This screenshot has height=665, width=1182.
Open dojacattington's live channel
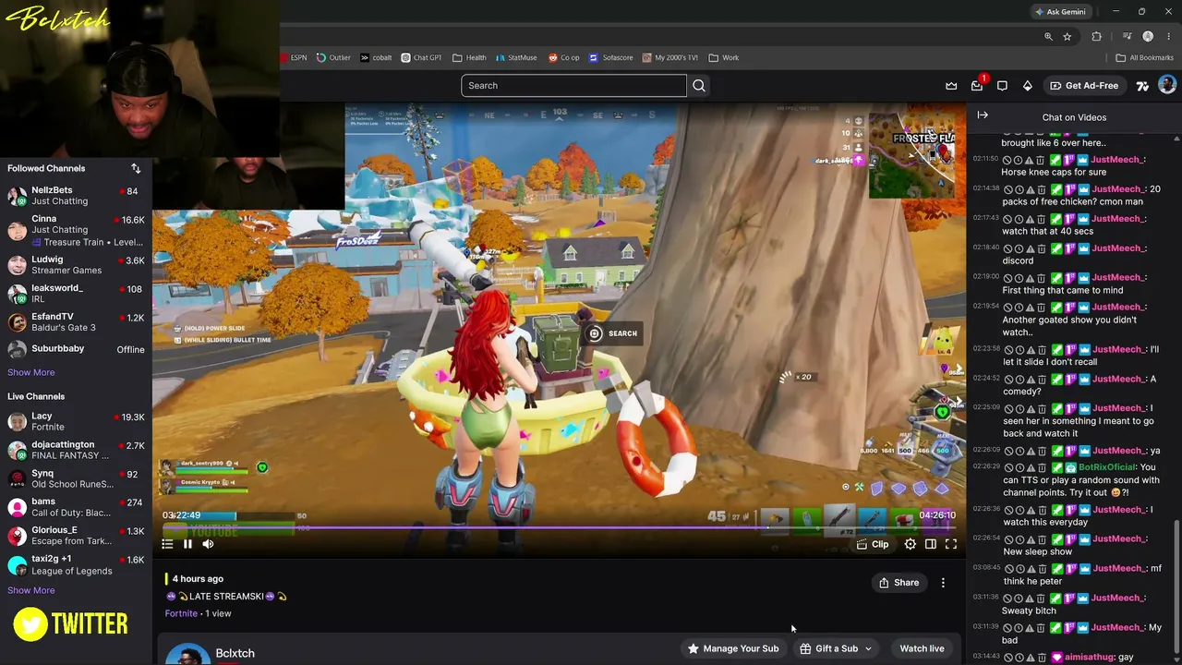pos(76,450)
